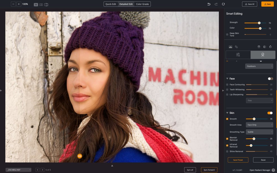Screen dimensions: 277x173
Task: Open the Outdoors dropdown
Action: tap(259, 66)
